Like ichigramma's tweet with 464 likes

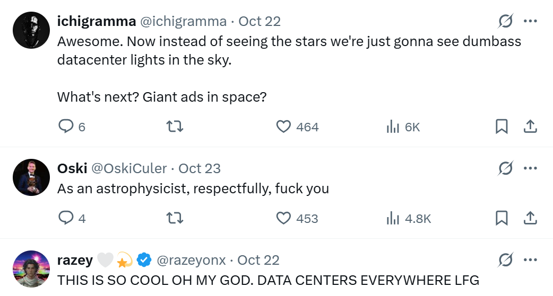click(284, 127)
